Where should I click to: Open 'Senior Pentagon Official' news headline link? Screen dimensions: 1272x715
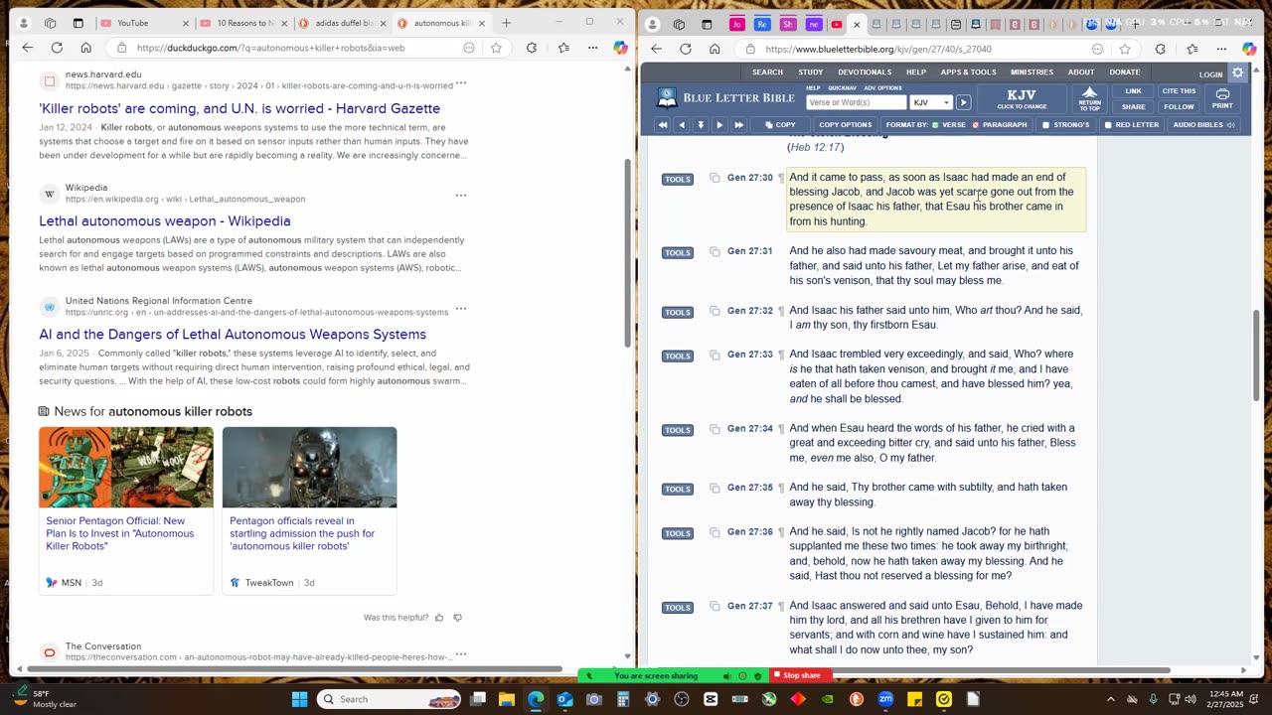[120, 533]
